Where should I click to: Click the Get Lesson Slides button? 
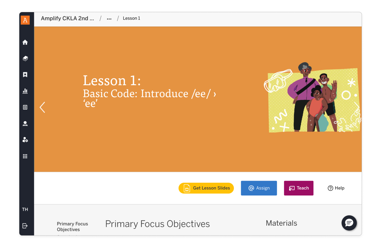pos(206,188)
